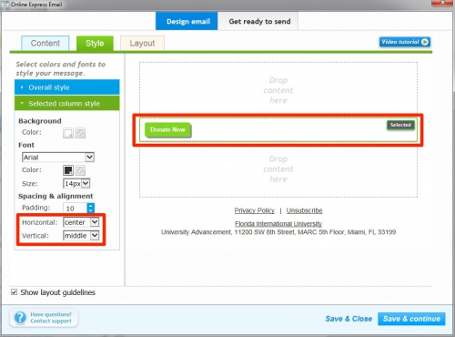Image resolution: width=455 pixels, height=337 pixels.
Task: Go to Get ready to send step
Action: (x=259, y=21)
